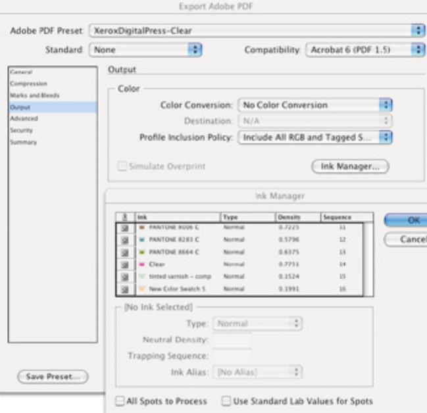This screenshot has height=413, width=427.
Task: Click the Ink Manager button
Action: point(350,166)
